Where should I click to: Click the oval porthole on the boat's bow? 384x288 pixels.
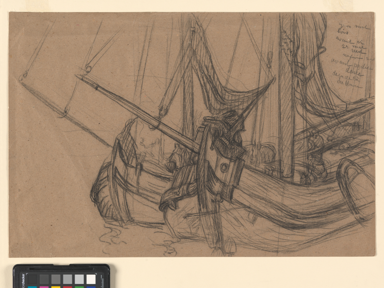224,167
